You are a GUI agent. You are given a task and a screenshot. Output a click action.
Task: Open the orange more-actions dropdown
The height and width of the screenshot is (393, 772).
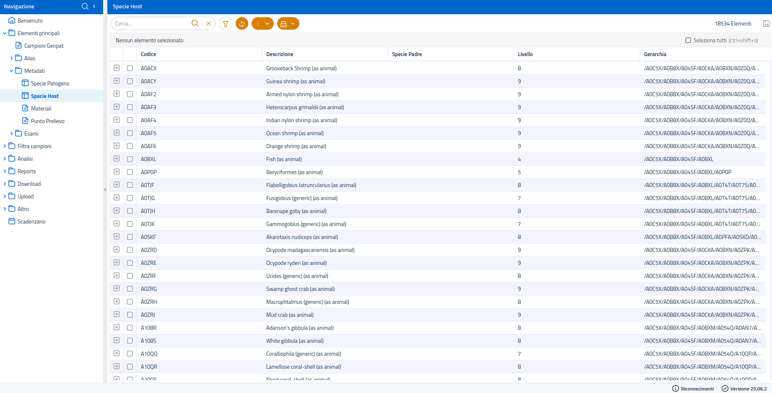tap(263, 24)
